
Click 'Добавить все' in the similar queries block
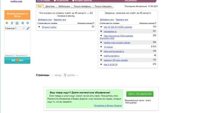click(107, 20)
